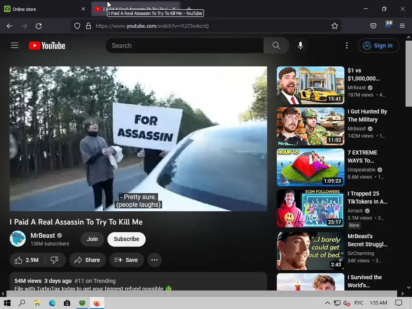Image resolution: width=412 pixels, height=309 pixels.
Task: Open Firefox from taskbar
Action: click(x=97, y=303)
